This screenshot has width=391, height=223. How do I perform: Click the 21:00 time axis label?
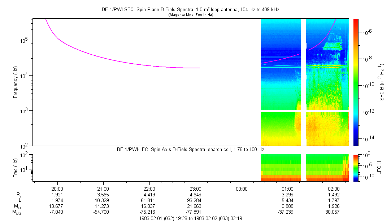pyautogui.click(x=103, y=189)
